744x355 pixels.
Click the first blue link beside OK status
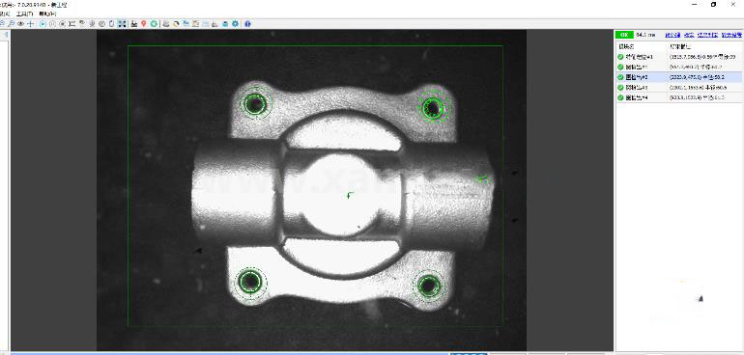pos(672,35)
